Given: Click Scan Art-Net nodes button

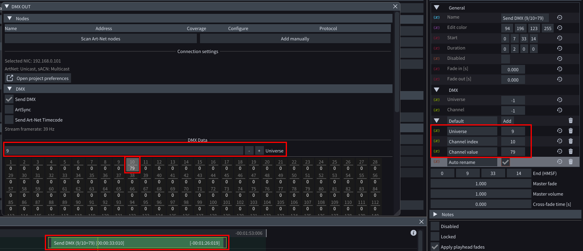Looking at the screenshot, I should [x=100, y=38].
